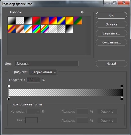
Task: Open the presets gear menu
Action: (83, 12)
